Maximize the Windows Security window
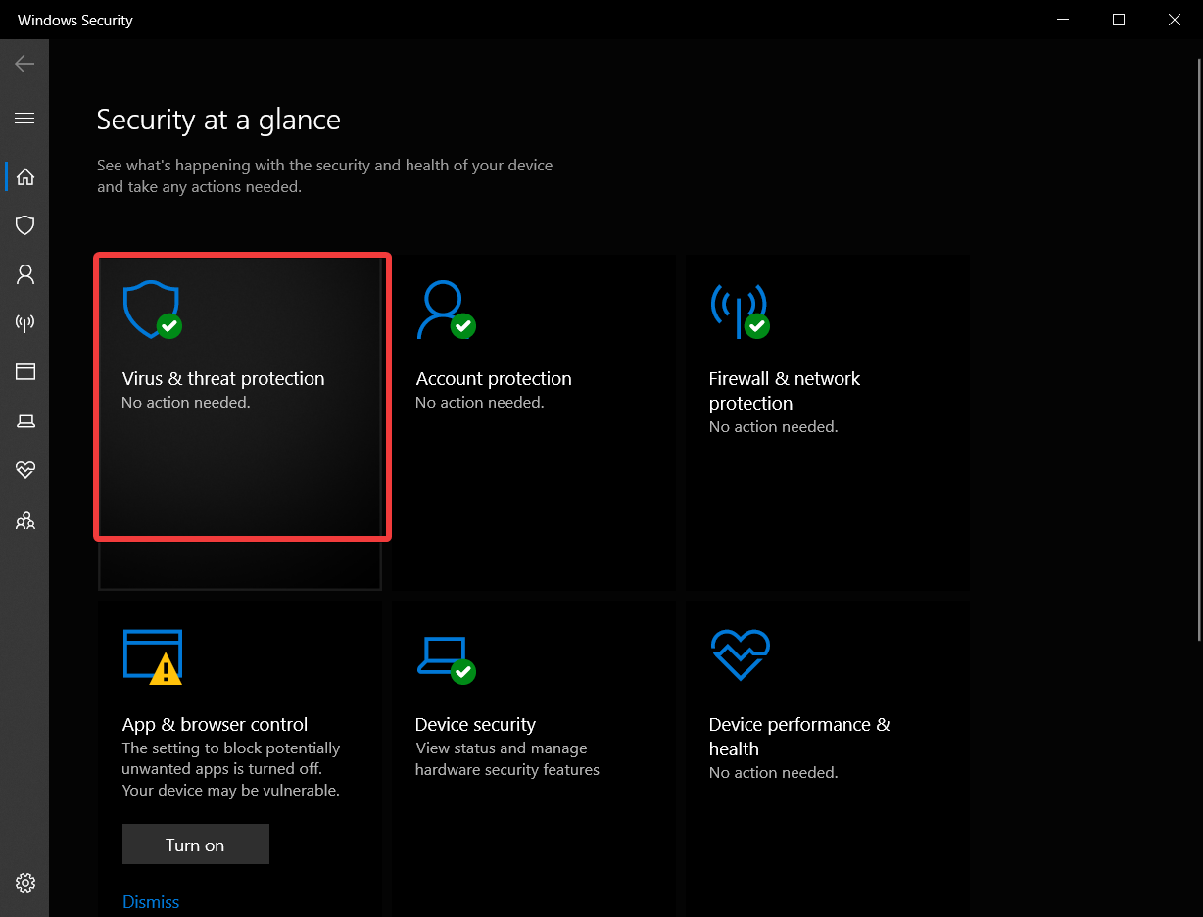 (1119, 20)
